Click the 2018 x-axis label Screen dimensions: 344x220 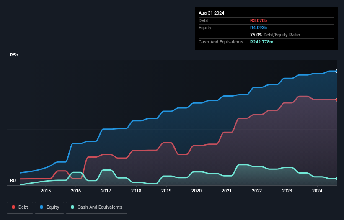136,191
